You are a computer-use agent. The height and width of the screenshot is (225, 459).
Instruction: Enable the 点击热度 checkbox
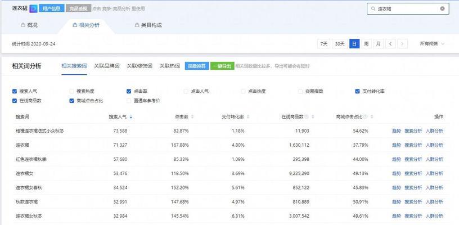coord(243,91)
